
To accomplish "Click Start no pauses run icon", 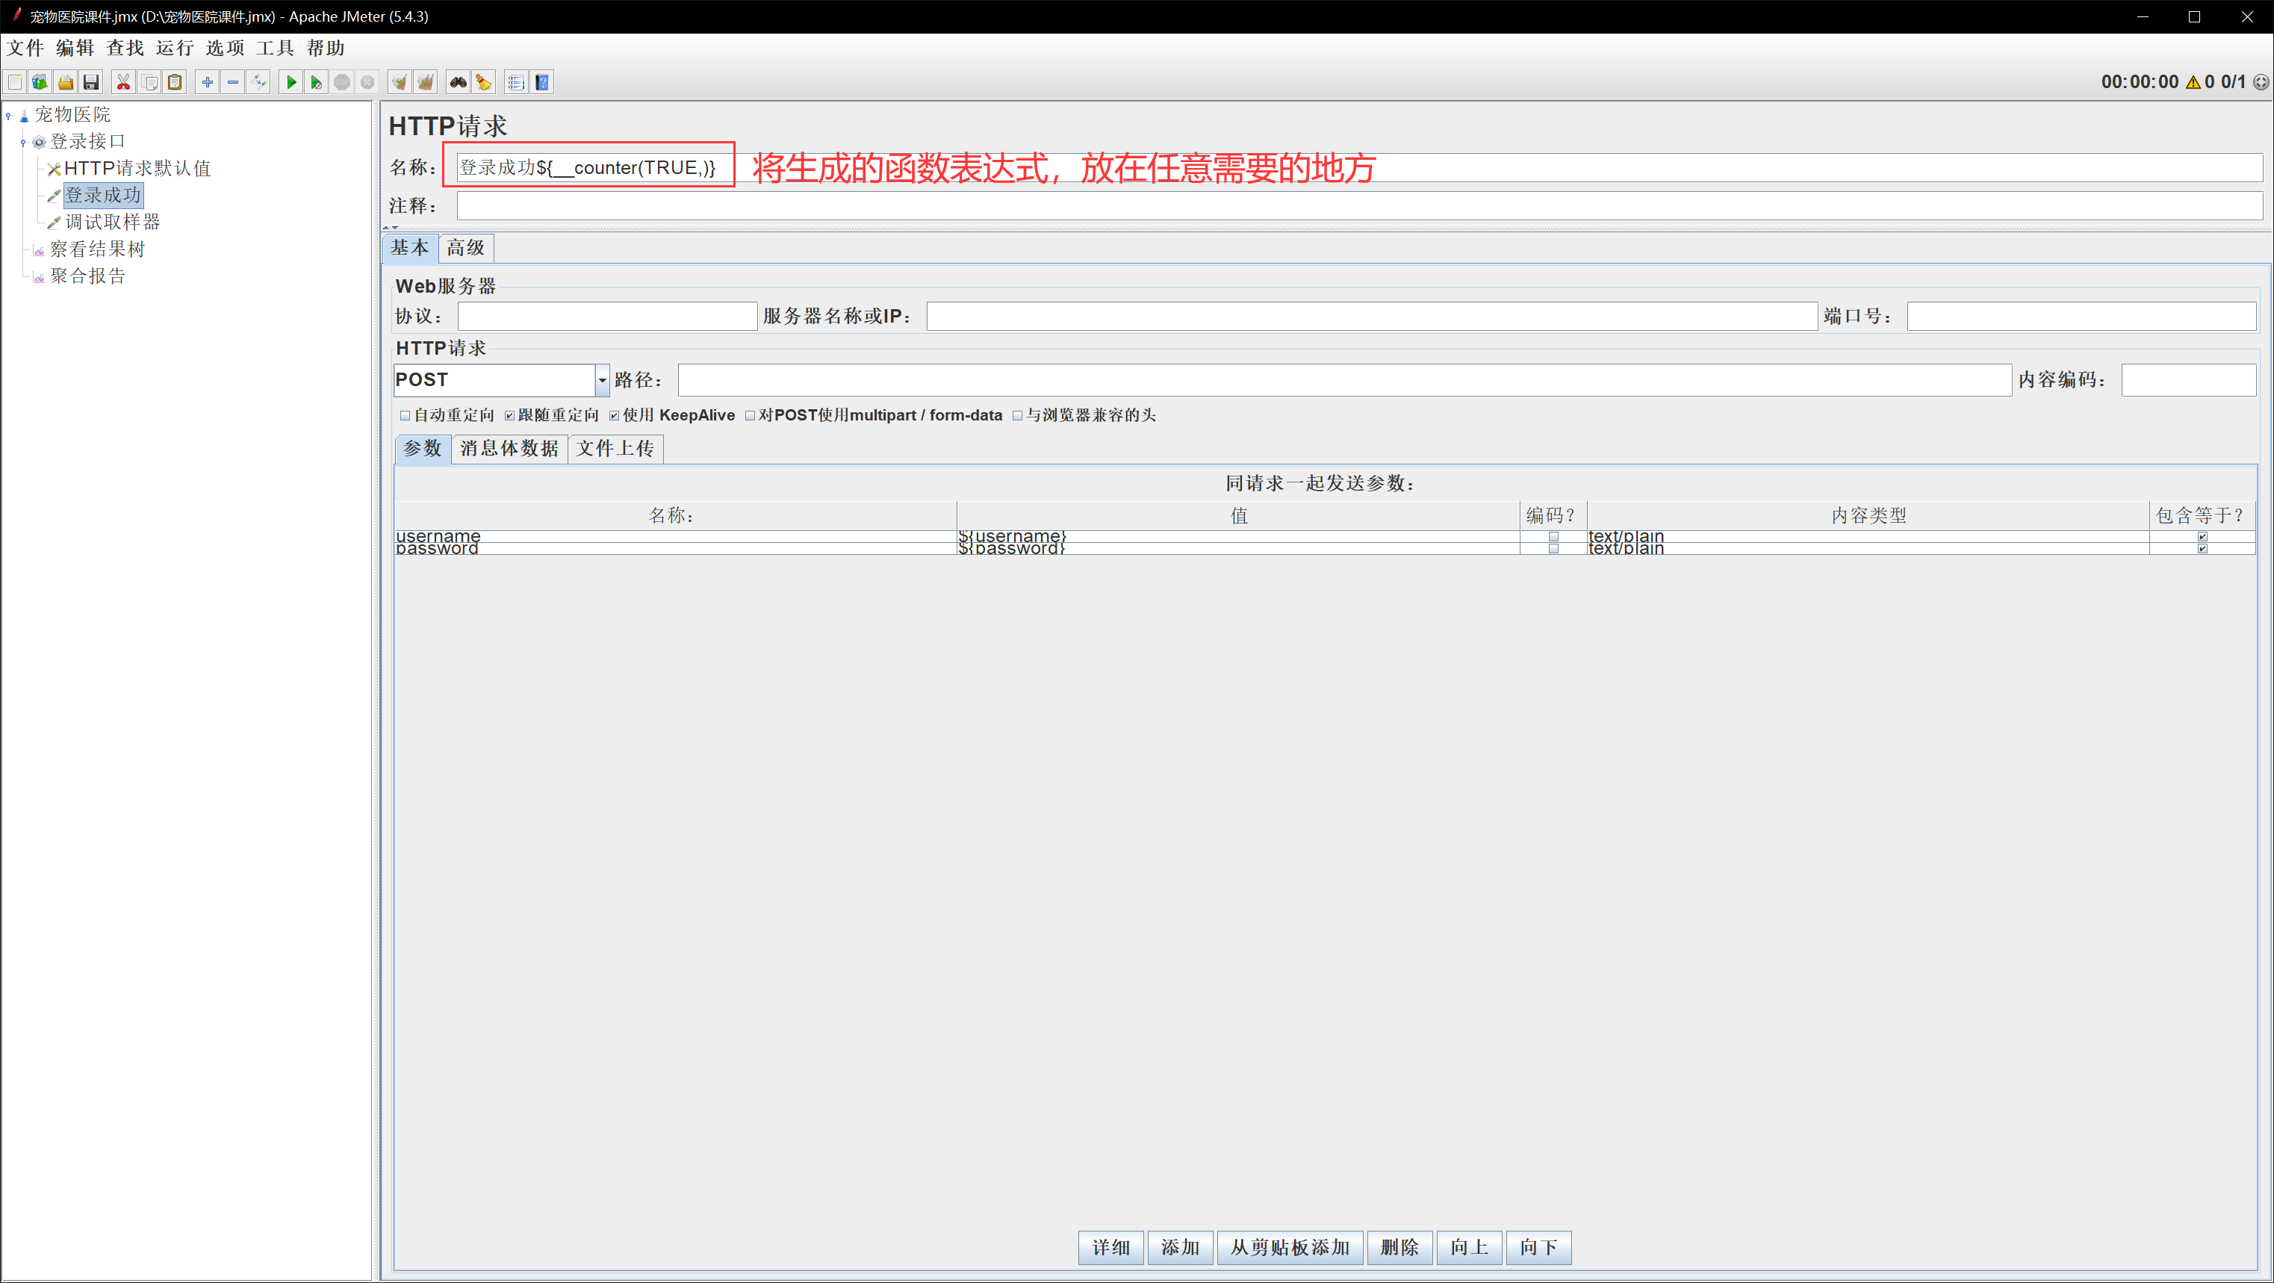I will click(x=316, y=82).
